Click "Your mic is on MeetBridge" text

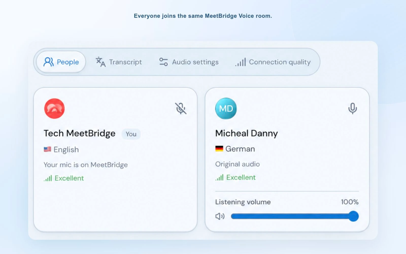pyautogui.click(x=86, y=165)
